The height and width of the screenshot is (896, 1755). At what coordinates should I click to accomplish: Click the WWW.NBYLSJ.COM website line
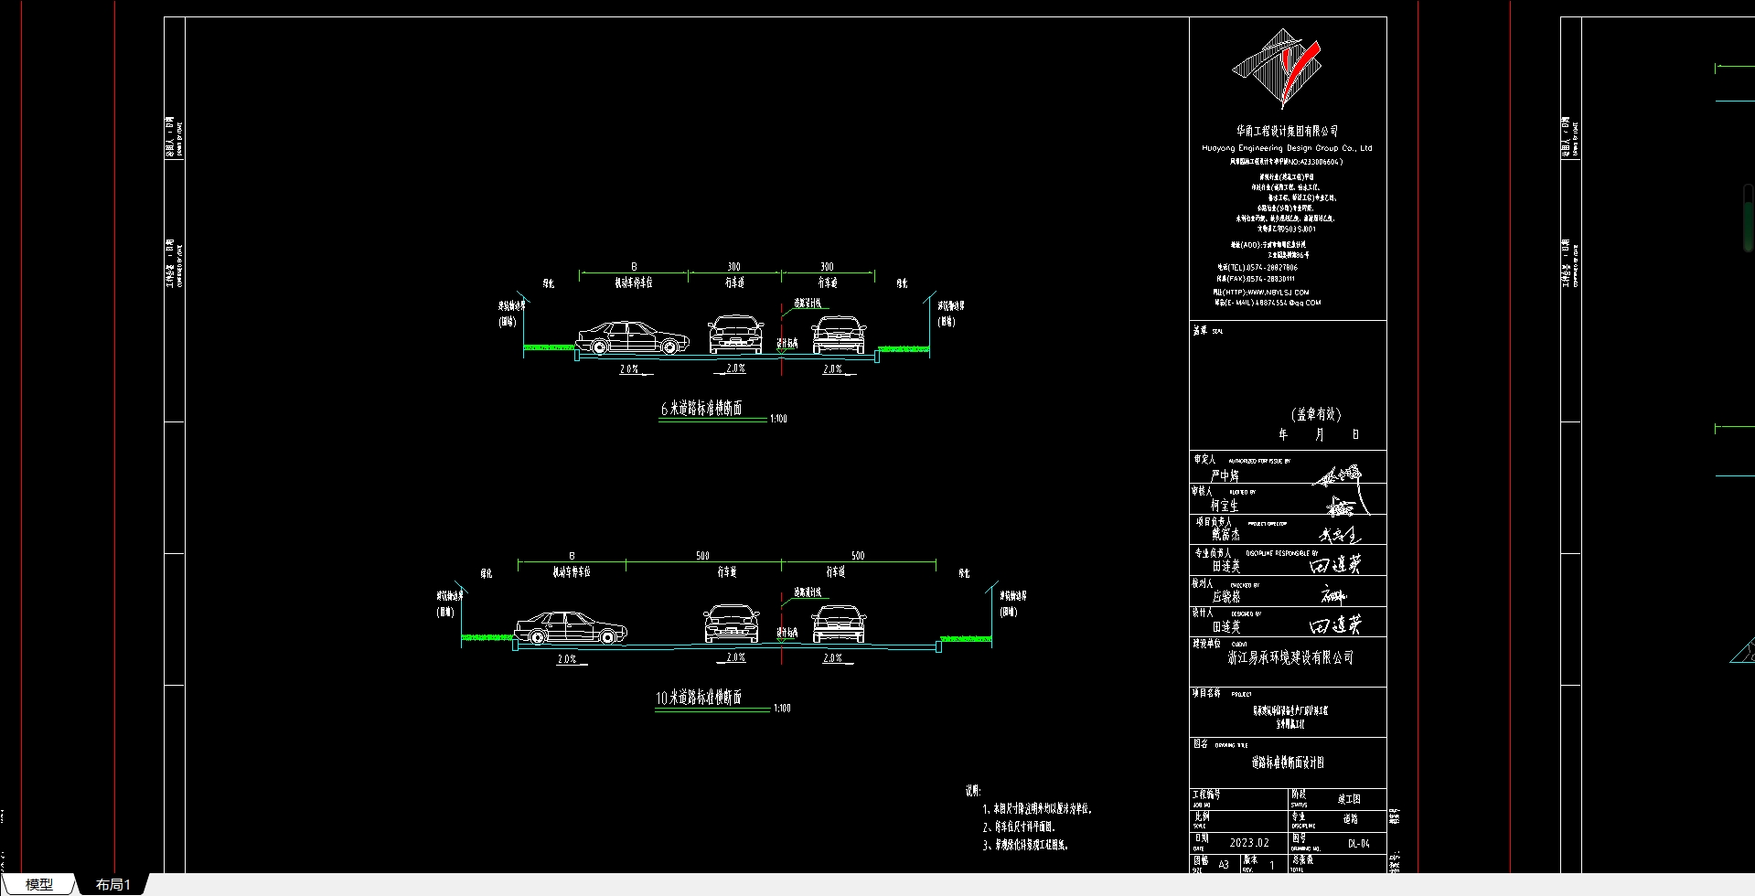1261,293
